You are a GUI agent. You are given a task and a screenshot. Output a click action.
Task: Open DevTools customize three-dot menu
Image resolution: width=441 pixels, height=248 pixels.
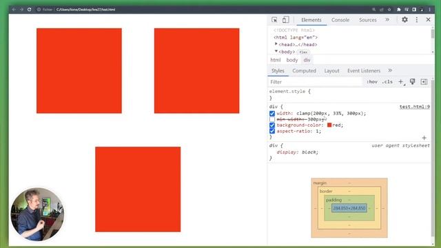click(416, 20)
